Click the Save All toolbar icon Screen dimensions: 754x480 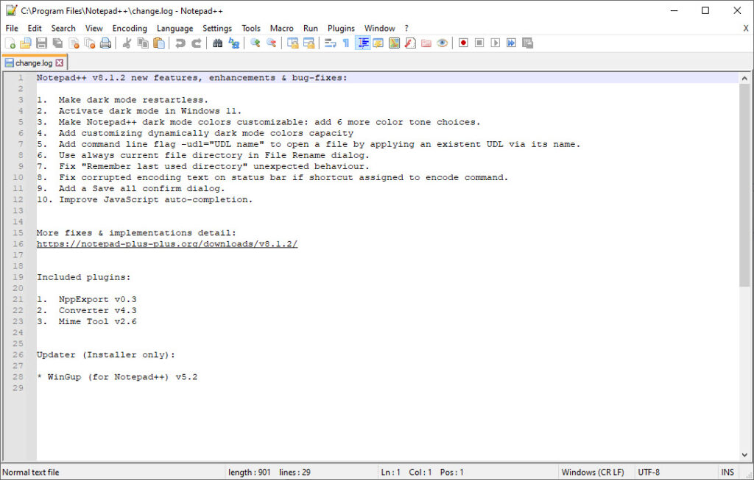click(57, 43)
